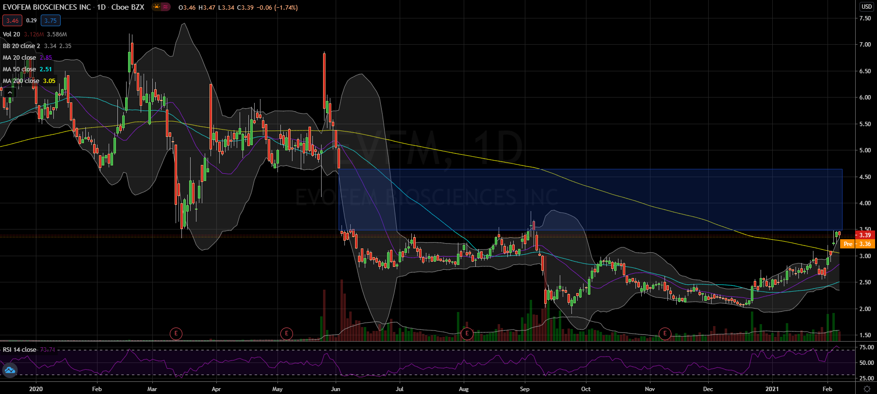Click the purple MA 20 value 2.85

[x=46, y=58]
